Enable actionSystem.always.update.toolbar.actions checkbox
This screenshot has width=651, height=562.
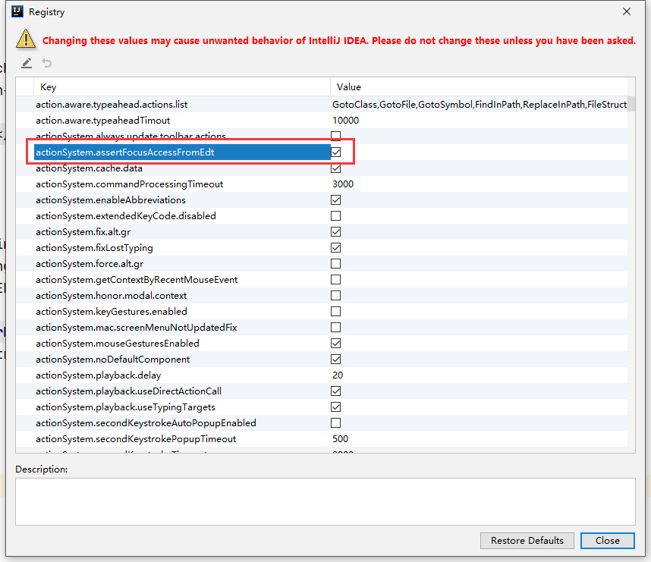(x=336, y=137)
